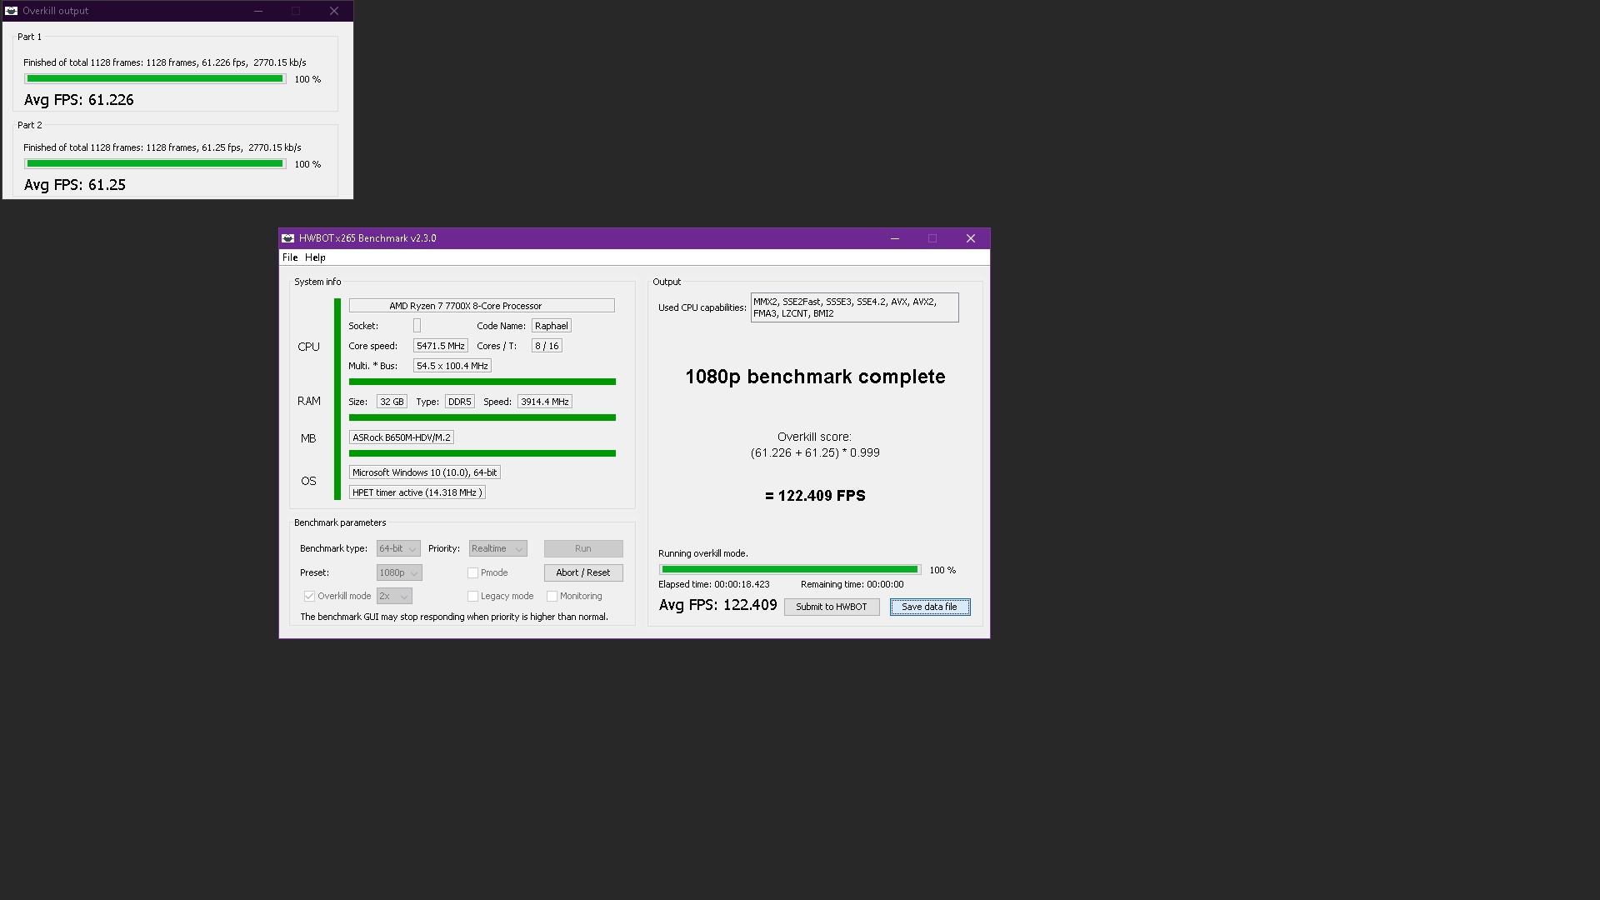This screenshot has width=1600, height=900.
Task: Open the File menu
Action: click(290, 257)
